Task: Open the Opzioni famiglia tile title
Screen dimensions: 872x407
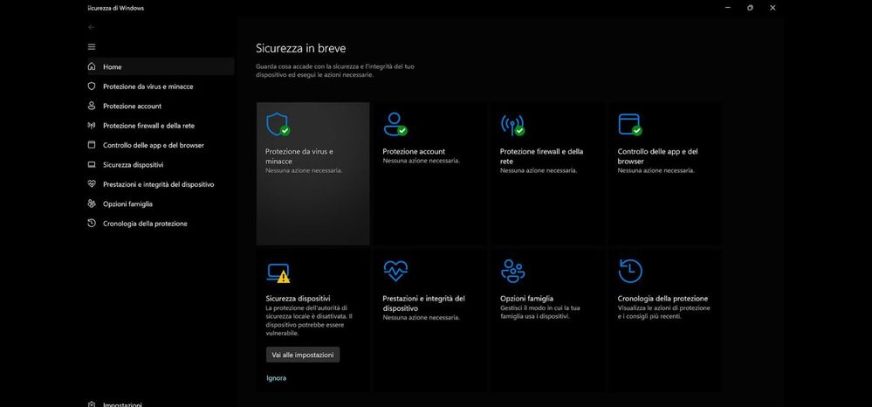Action: pos(526,299)
